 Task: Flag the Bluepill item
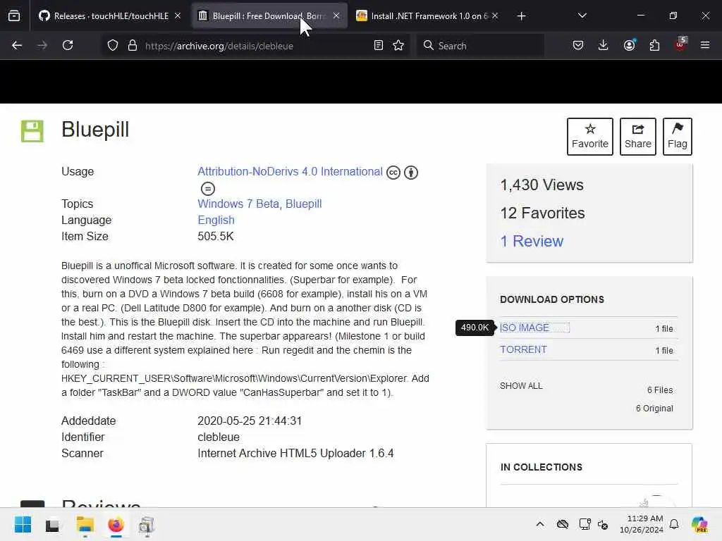tap(678, 136)
